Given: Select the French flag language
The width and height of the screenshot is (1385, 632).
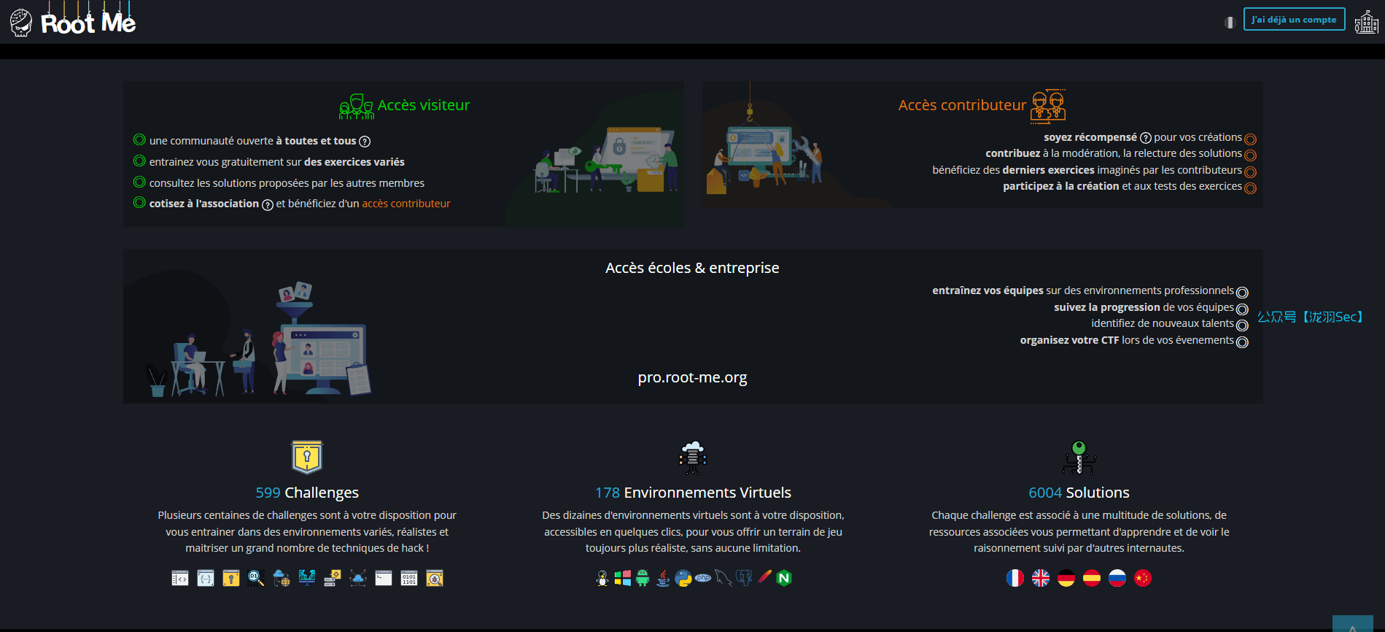Looking at the screenshot, I should pyautogui.click(x=1015, y=578).
